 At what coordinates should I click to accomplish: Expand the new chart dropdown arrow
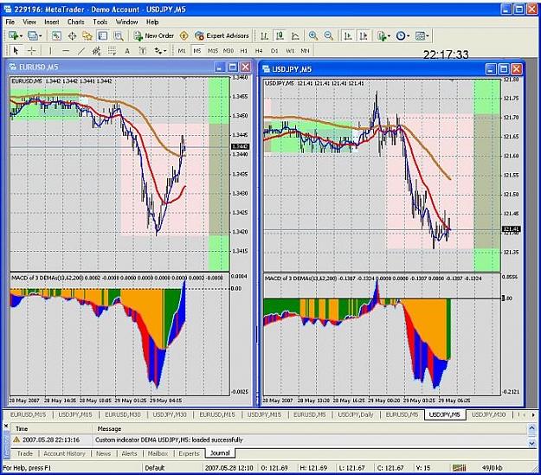pos(21,35)
